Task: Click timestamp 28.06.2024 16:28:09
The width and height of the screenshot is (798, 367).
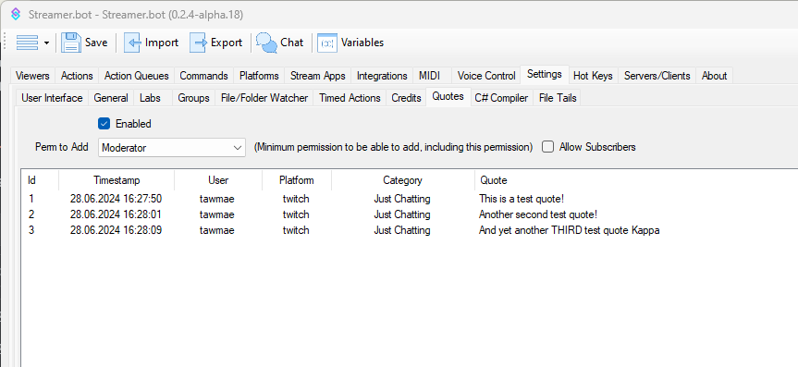Action: point(116,230)
